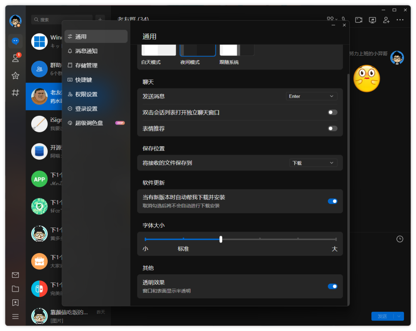The image size is (416, 331).
Task: Switch to 登录设置 settings tab
Action: [x=96, y=109]
